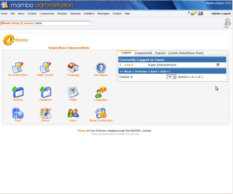Click the orange gear Home icon
Screen dimensions: 233x194
(9, 40)
